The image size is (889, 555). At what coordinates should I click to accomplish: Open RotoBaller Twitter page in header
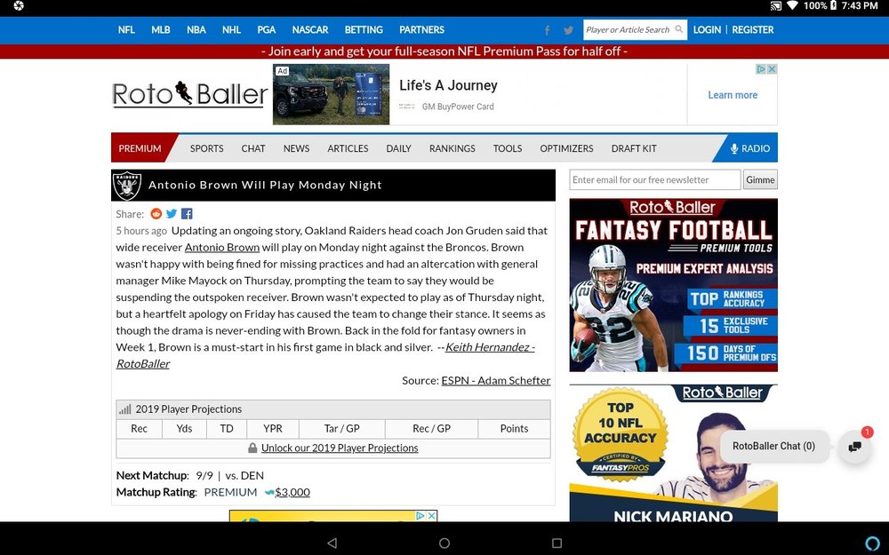[568, 30]
